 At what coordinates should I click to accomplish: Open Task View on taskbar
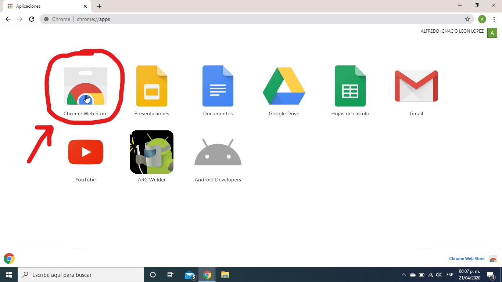(171, 275)
